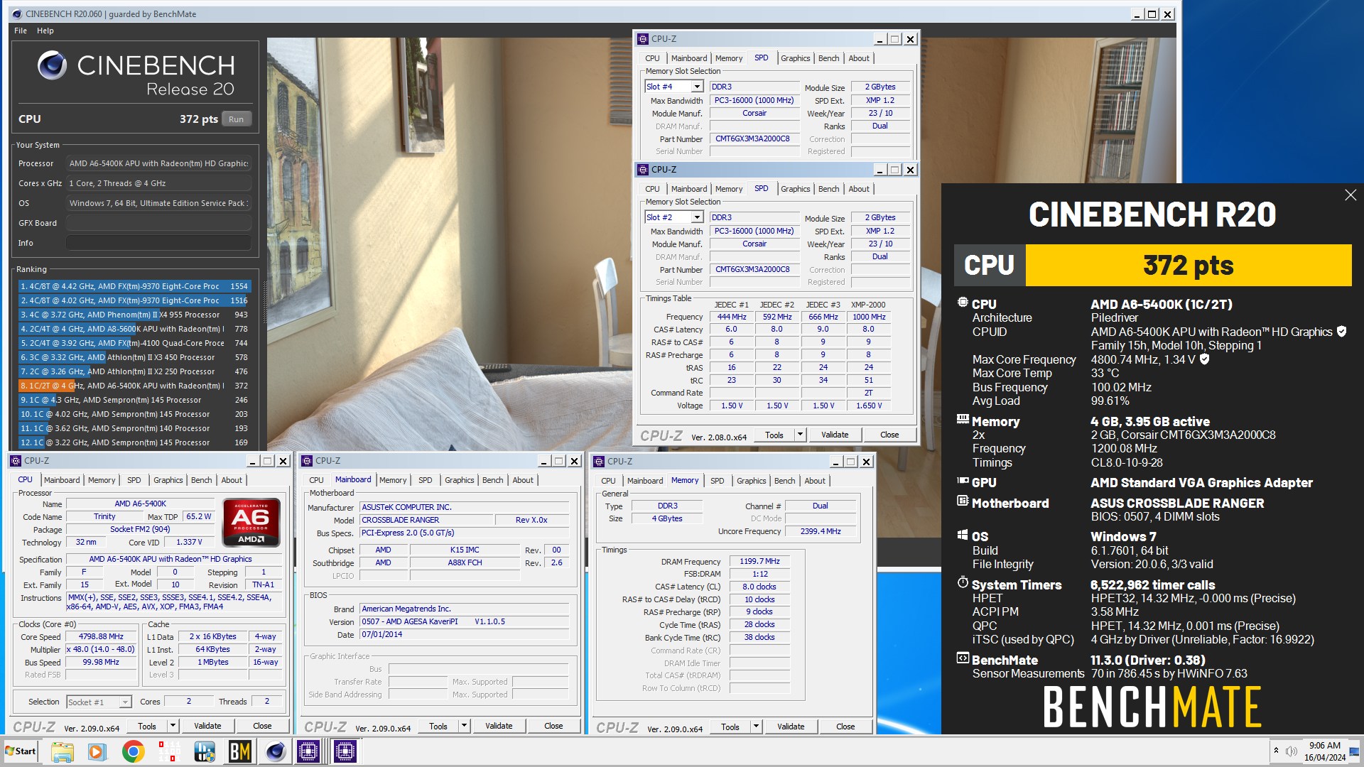Select ranking row 12 Sempron 145 169

pyautogui.click(x=134, y=442)
